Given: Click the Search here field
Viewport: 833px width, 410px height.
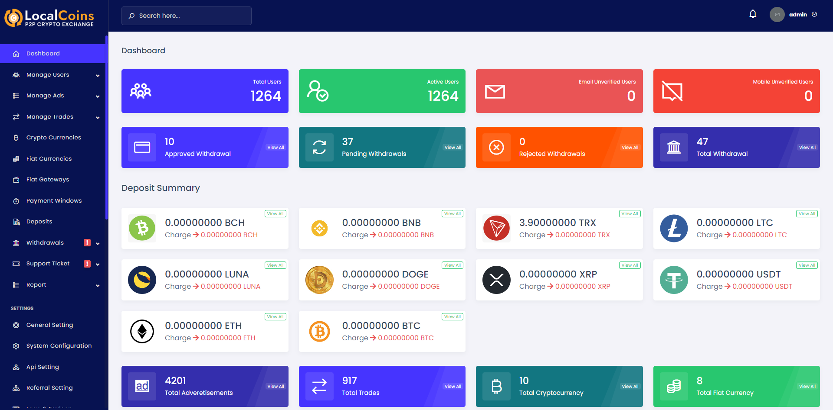Looking at the screenshot, I should pos(187,16).
